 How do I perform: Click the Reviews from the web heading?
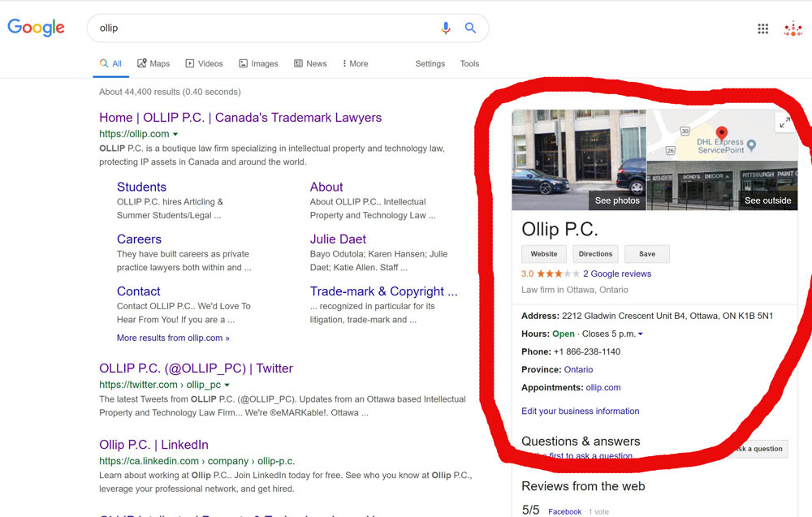click(x=583, y=486)
